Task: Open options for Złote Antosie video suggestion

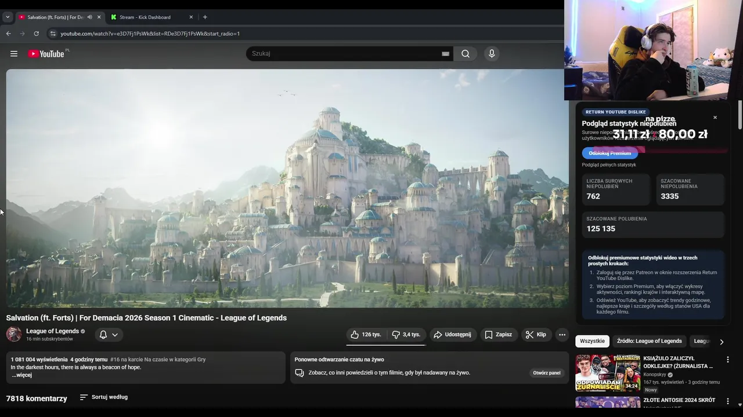Action: click(728, 401)
